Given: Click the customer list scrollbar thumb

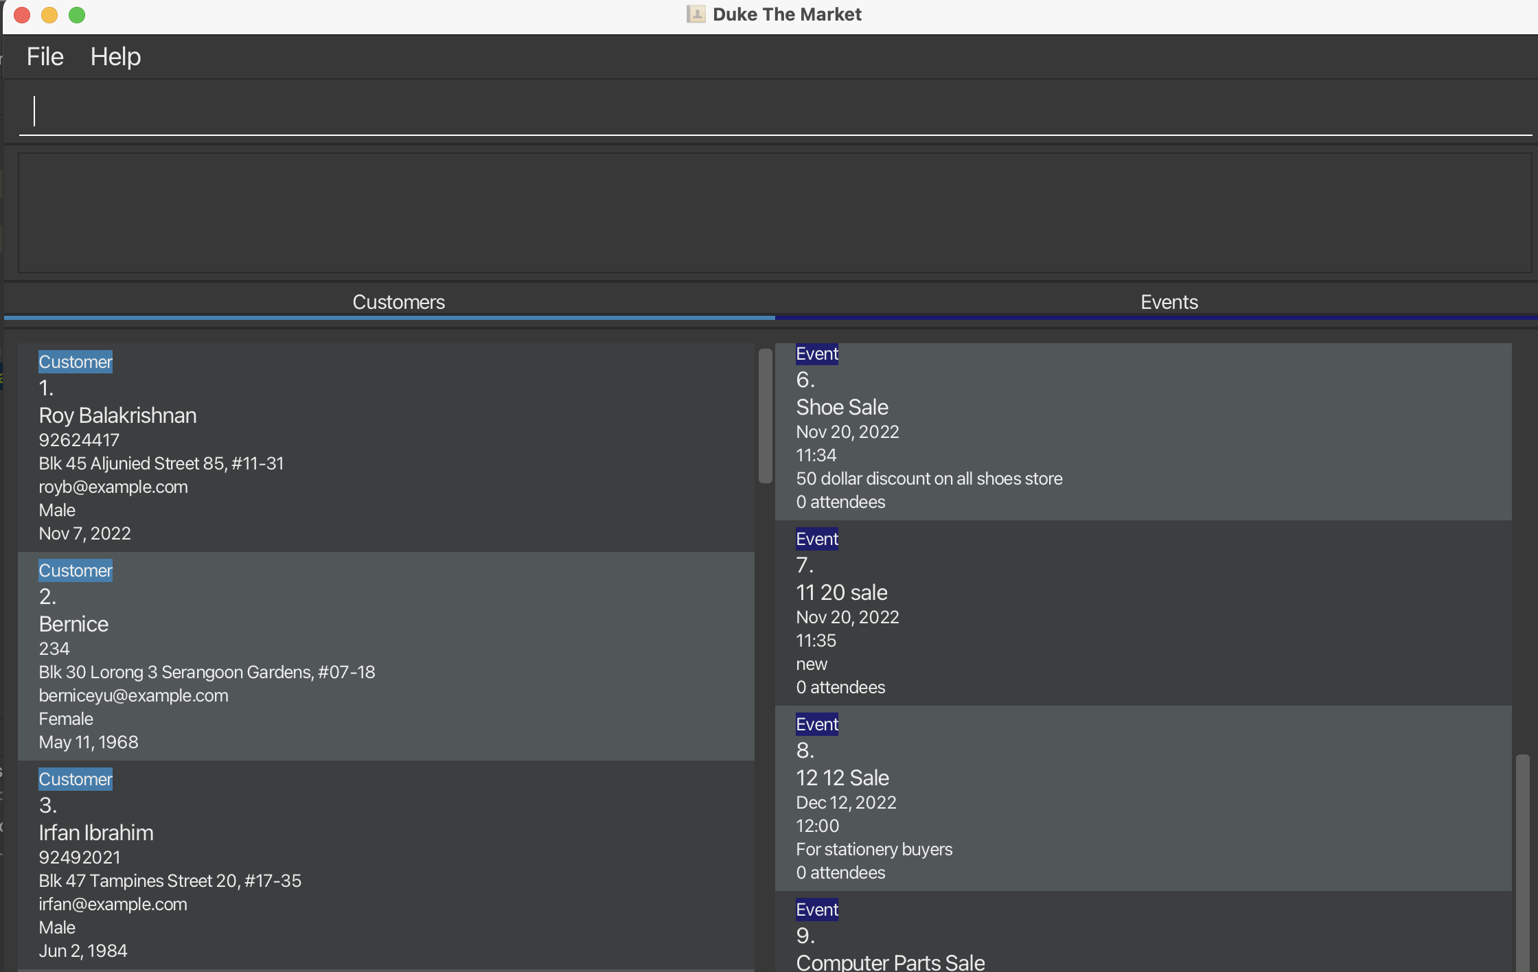Looking at the screenshot, I should (x=765, y=415).
